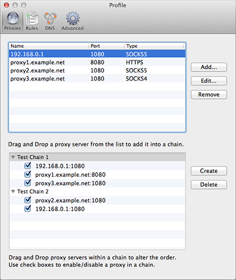This screenshot has height=280, width=236.
Task: Click the Add... button
Action: [209, 67]
